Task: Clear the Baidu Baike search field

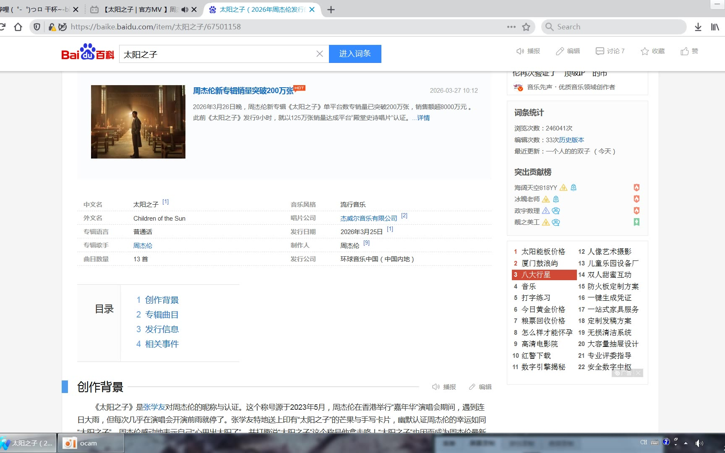Action: tap(319, 54)
